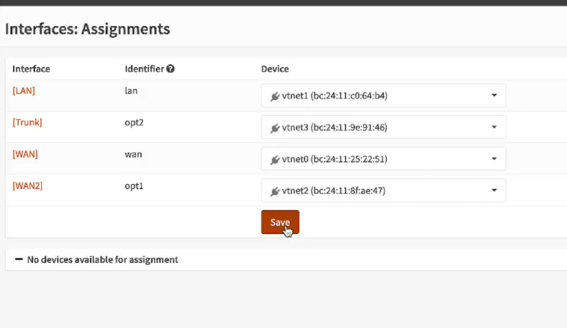
Task: Click the Device column header
Action: tap(275, 69)
